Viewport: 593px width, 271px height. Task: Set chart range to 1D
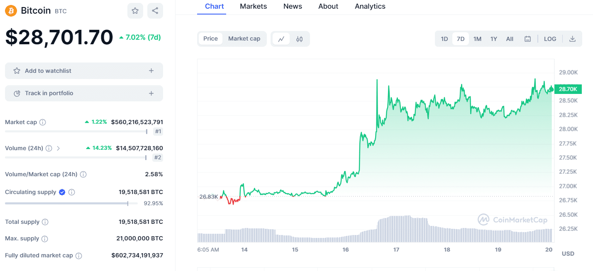tap(444, 39)
